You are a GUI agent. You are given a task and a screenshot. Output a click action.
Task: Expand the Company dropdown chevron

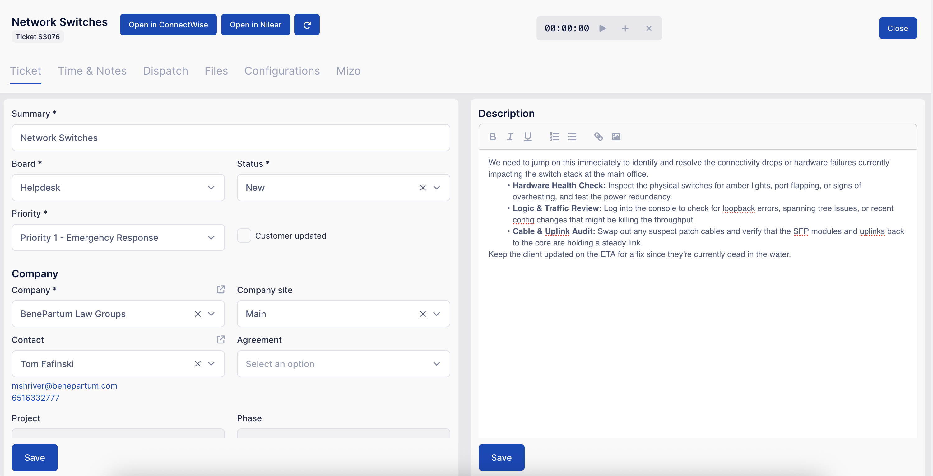click(x=211, y=314)
